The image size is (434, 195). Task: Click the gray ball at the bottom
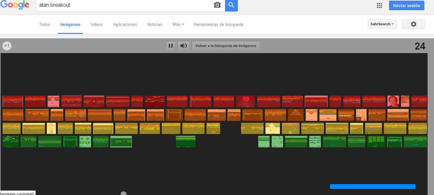click(x=124, y=193)
